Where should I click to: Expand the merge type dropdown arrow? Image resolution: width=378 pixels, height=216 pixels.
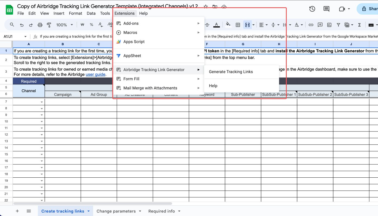[x=254, y=25]
